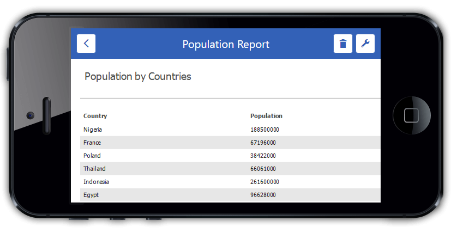Viewport: 451px width, 233px height.
Task: Click the Population column header
Action: click(x=266, y=116)
